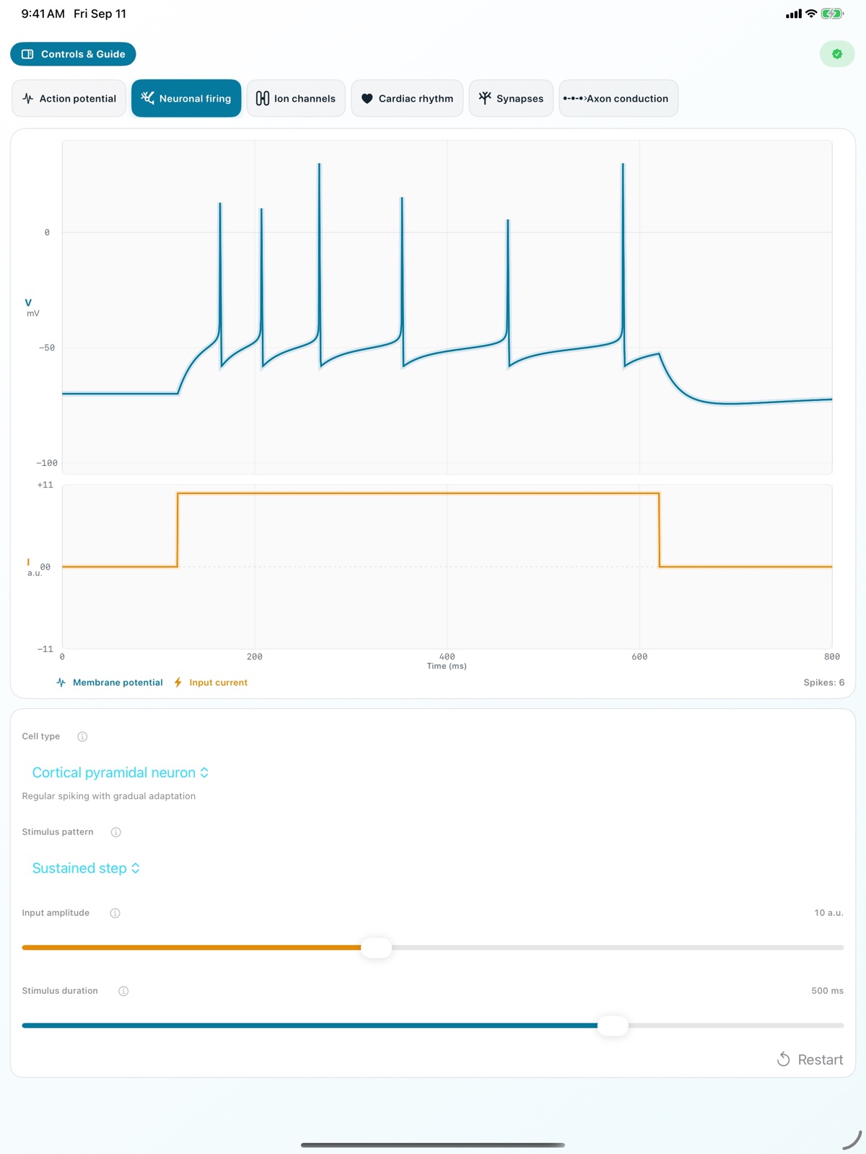Click the cellular signal bars icon
Viewport: 866px width, 1154px height.
pos(794,14)
